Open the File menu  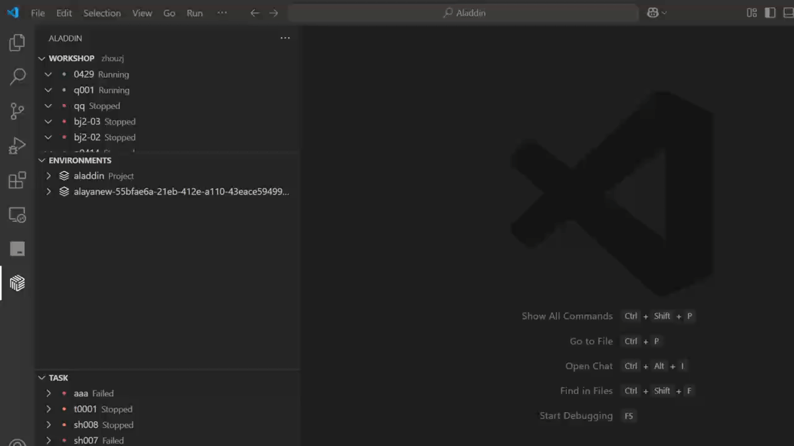coord(38,13)
